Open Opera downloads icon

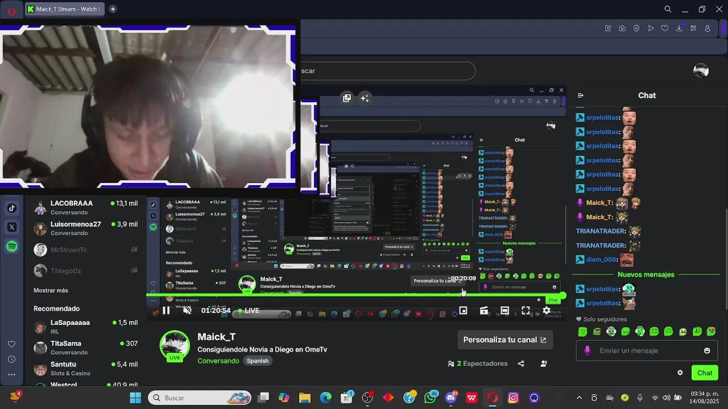click(x=679, y=28)
